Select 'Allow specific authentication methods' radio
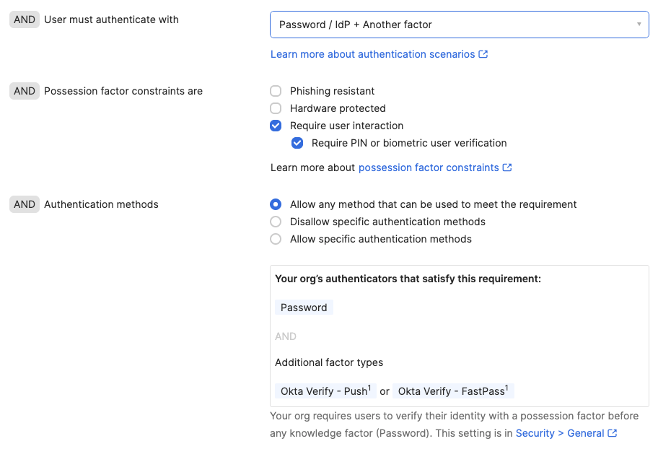This screenshot has width=658, height=449. 276,239
